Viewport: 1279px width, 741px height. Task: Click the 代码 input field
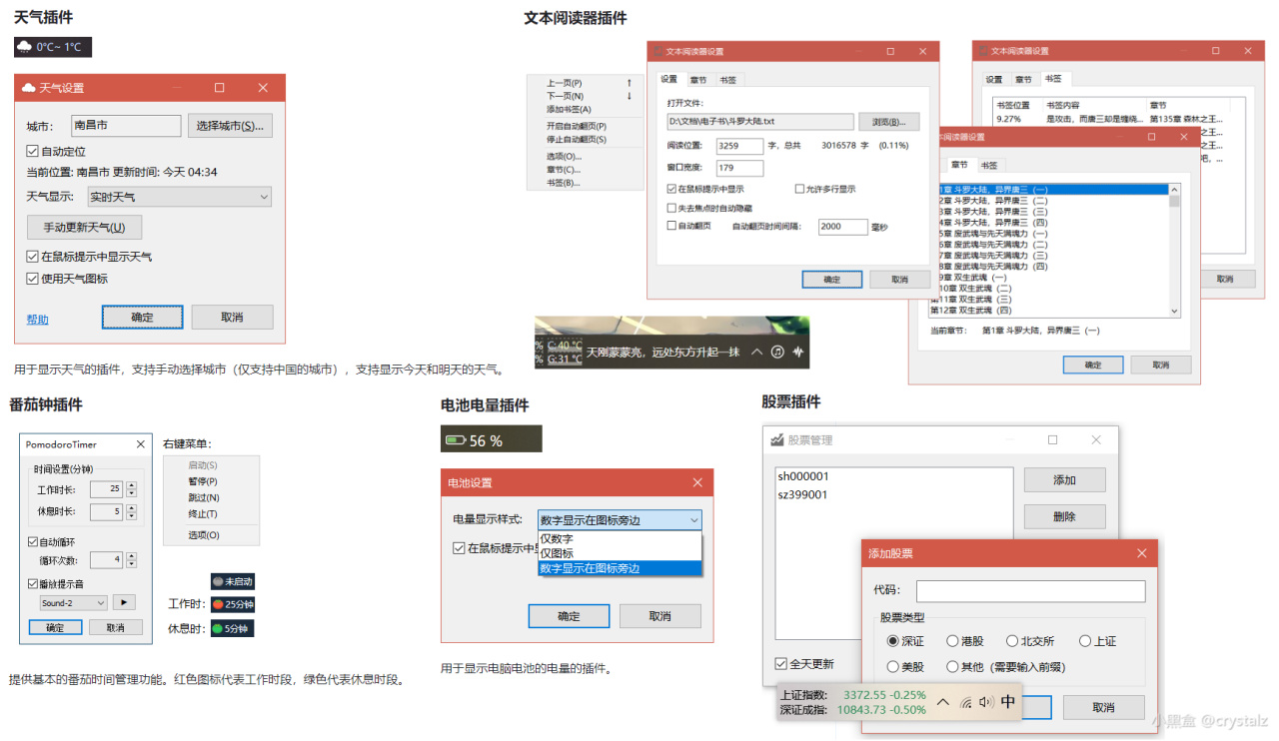pos(1030,591)
